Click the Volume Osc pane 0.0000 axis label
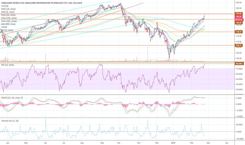The height and width of the screenshot is (145, 245). tap(239, 132)
